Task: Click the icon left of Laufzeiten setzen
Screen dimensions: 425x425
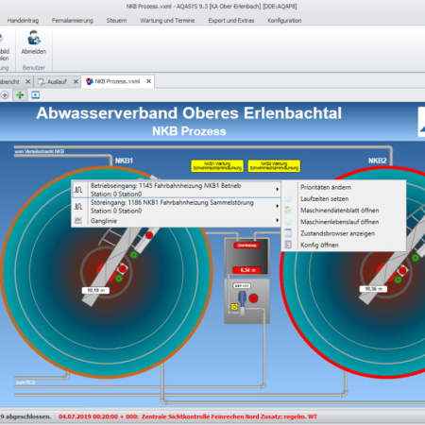Action: tap(288, 198)
